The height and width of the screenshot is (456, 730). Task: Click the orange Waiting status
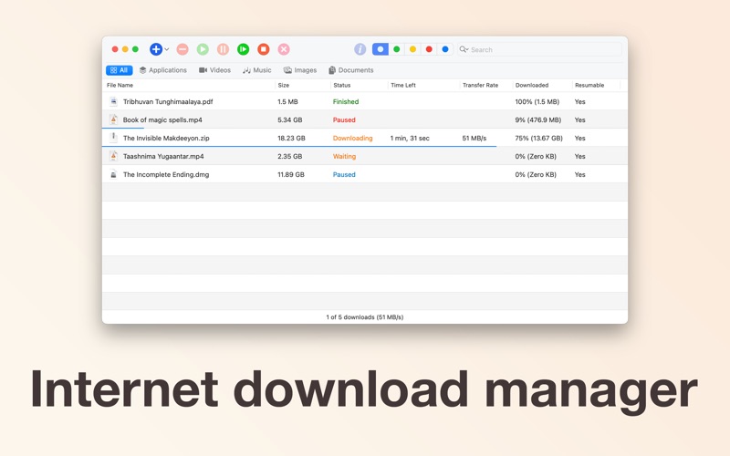click(x=344, y=156)
